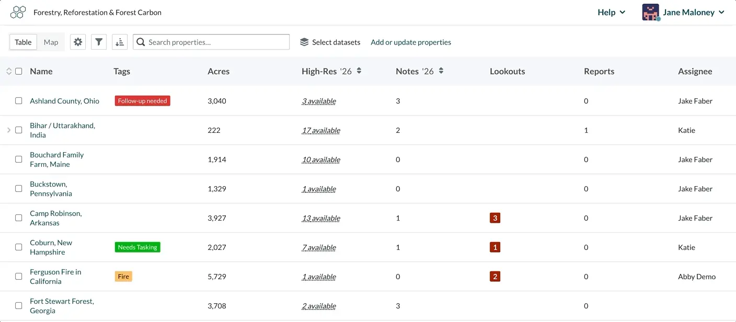Click the orange Fire tag swatch
The image size is (736, 322).
coord(123,277)
